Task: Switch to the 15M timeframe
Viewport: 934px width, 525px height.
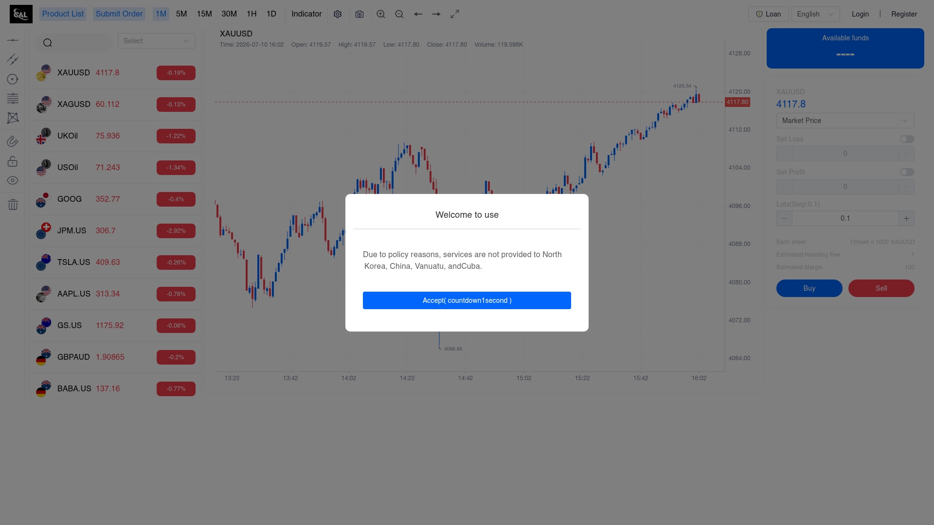Action: point(204,14)
